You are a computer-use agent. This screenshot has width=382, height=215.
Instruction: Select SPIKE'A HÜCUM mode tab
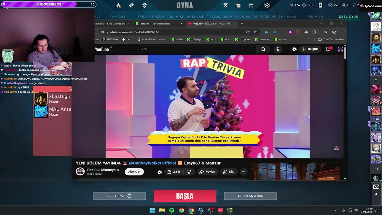(151, 17)
